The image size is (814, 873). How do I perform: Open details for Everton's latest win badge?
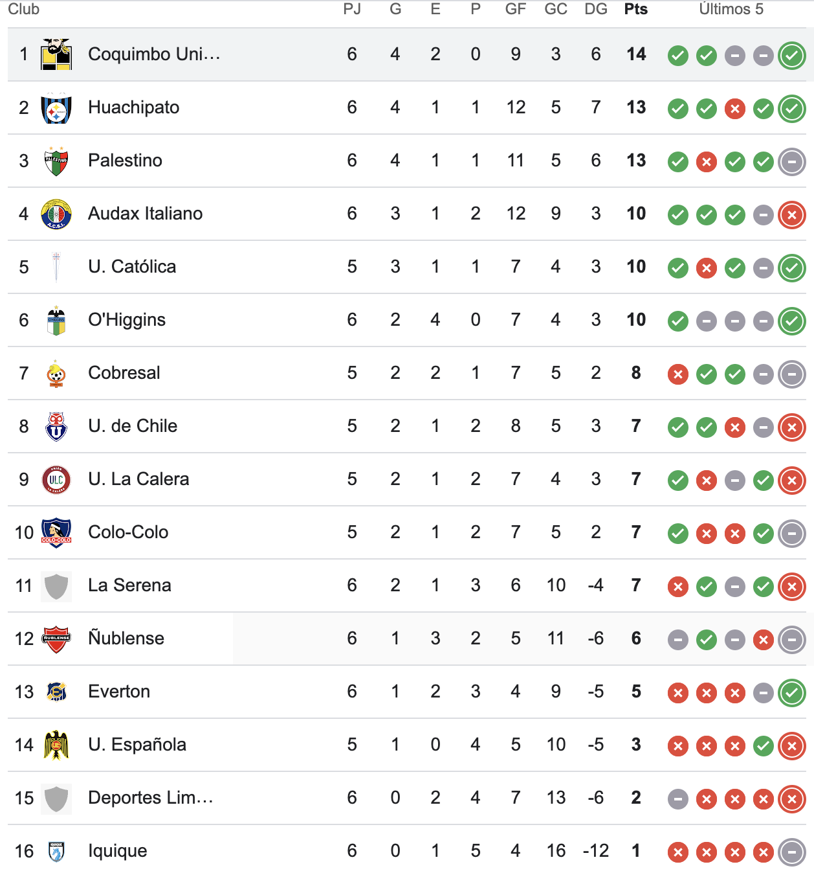(x=791, y=692)
